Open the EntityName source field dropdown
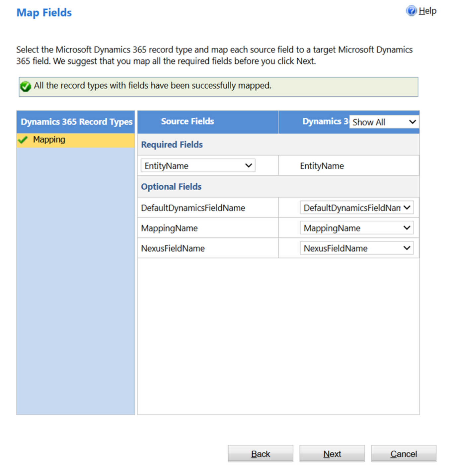This screenshot has height=466, width=454. [x=198, y=165]
